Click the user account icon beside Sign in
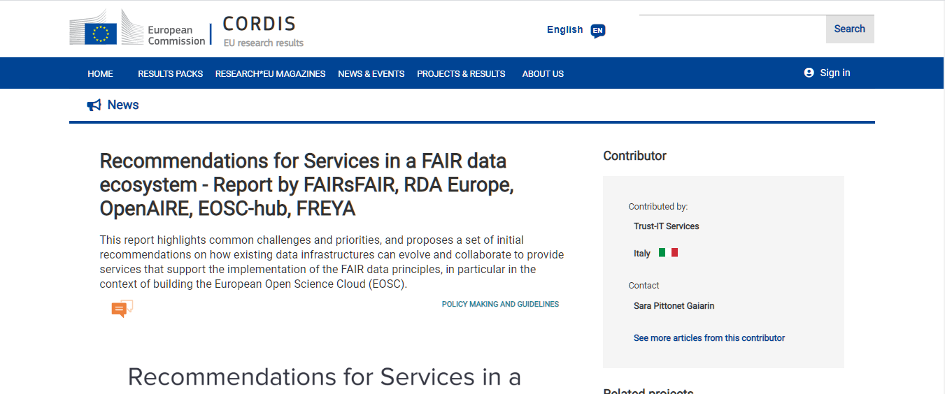Viewport: 945px width, 394px height. [809, 73]
